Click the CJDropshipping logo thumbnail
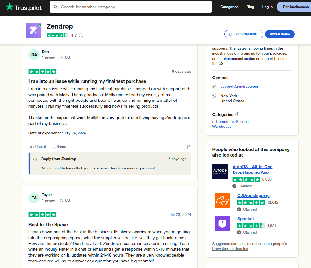Image resolution: width=311 pixels, height=268 pixels. click(x=222, y=200)
